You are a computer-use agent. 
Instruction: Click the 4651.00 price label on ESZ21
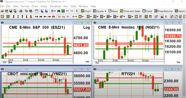[x=81, y=45]
